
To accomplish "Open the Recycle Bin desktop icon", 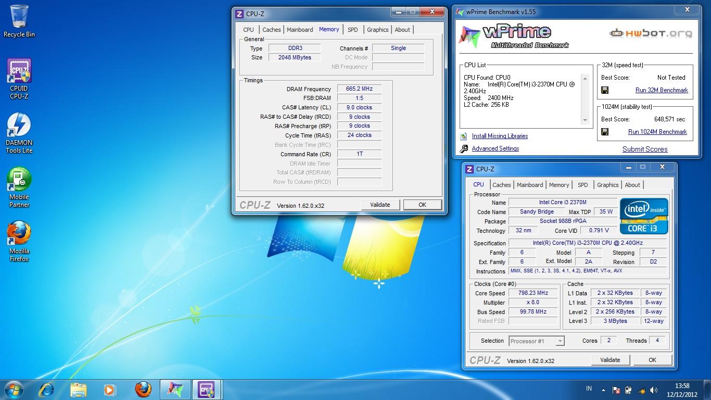I will pyautogui.click(x=19, y=21).
